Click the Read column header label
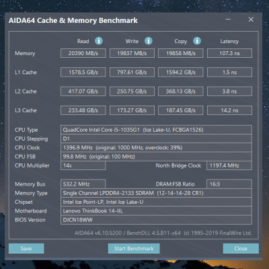269x269 pixels. pos(83,41)
